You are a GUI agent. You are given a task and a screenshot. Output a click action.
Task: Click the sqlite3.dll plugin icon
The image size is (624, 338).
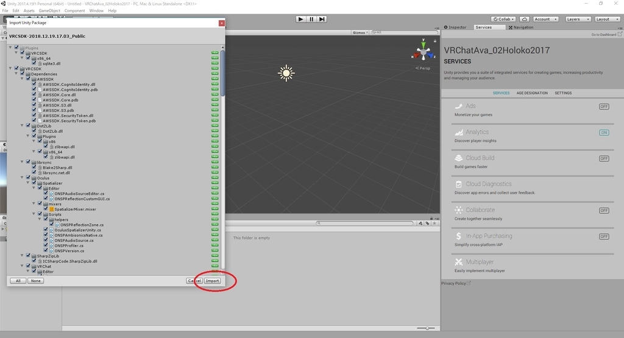coord(40,63)
